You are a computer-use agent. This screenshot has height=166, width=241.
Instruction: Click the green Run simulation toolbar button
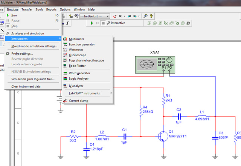pos(92,23)
